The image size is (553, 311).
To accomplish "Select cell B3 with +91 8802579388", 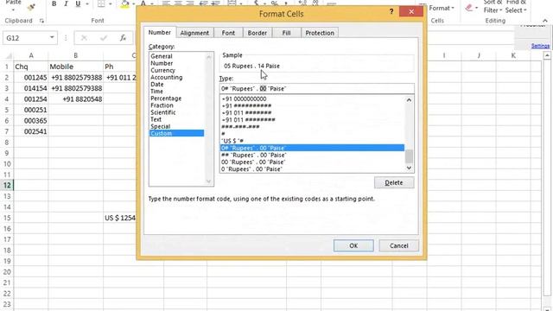I will coord(75,88).
